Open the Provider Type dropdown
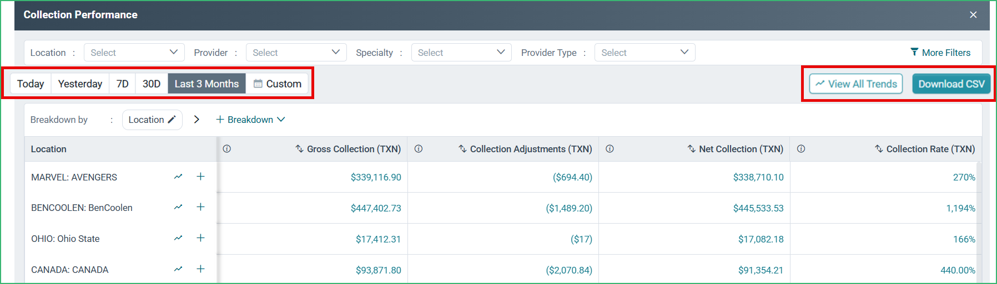Image resolution: width=997 pixels, height=284 pixels. coord(644,53)
